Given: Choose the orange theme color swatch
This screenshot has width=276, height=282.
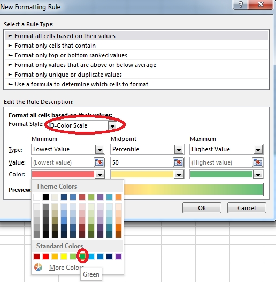Looking at the screenshot, I should coord(118,197).
